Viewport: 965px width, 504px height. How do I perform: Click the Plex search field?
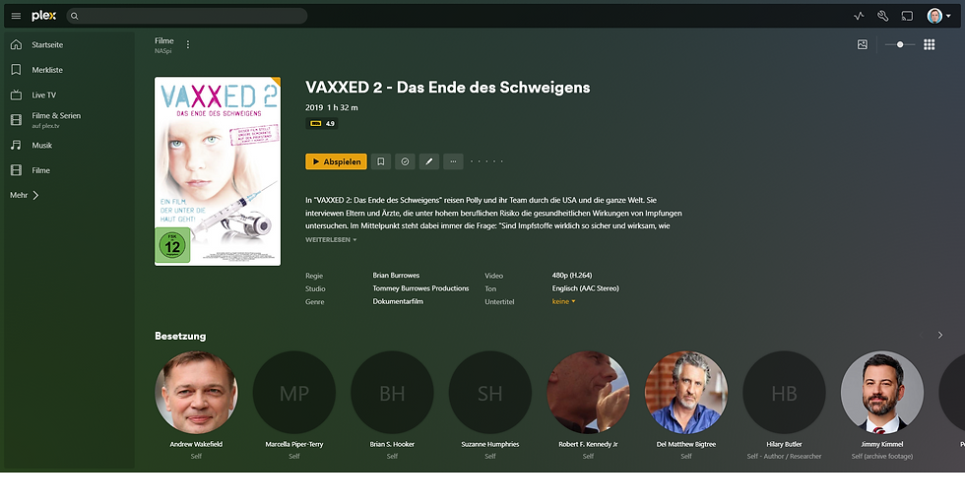(x=187, y=16)
